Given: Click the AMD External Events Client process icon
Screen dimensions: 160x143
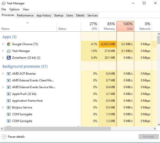Looking at the screenshot, I should pyautogui.click(x=9, y=81).
